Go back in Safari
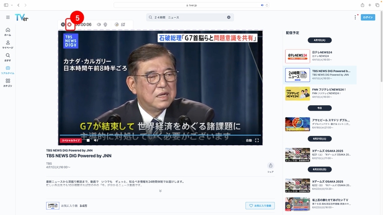 click(x=18, y=5)
